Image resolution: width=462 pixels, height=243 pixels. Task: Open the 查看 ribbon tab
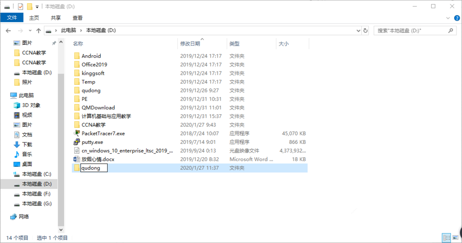tap(78, 18)
